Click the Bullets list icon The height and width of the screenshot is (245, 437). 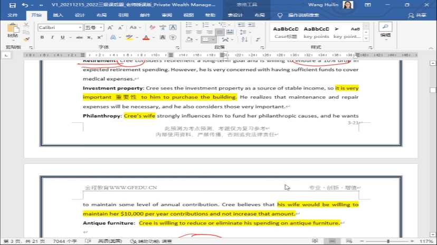(x=189, y=25)
